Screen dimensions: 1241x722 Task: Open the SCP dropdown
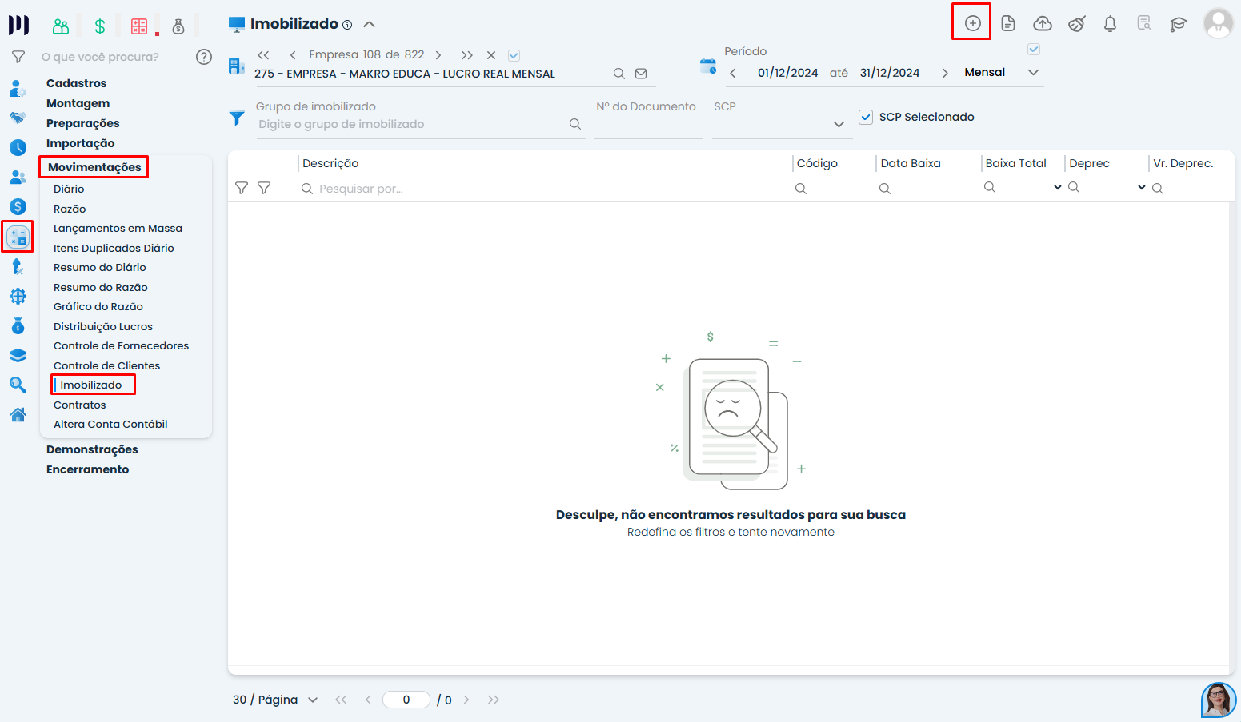tap(783, 124)
